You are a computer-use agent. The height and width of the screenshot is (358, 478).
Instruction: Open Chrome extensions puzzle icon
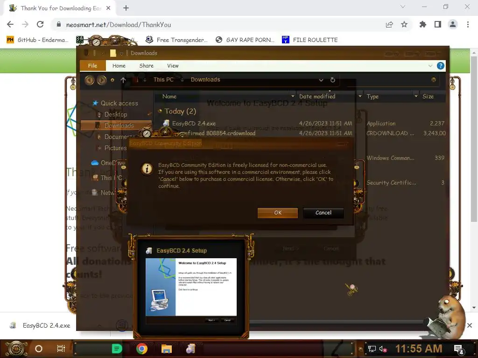click(422, 24)
